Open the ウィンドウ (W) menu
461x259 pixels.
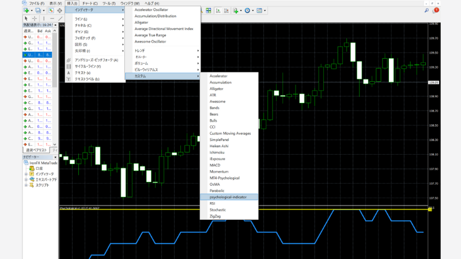(130, 3)
